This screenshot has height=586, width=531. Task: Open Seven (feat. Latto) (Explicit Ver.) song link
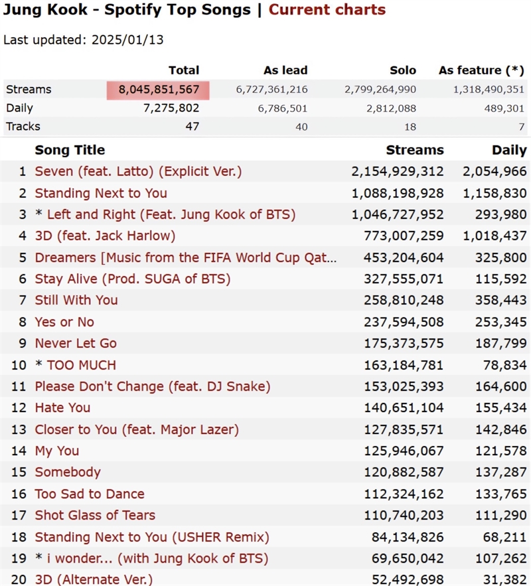138,171
